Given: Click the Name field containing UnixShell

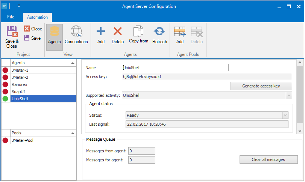Looking at the screenshot, I should [x=175, y=68].
